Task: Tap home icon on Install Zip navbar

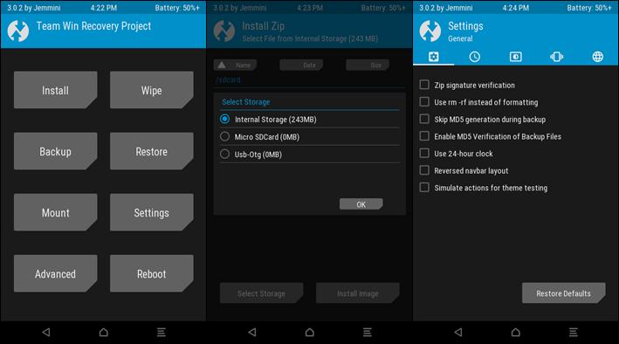Action: pos(309,332)
